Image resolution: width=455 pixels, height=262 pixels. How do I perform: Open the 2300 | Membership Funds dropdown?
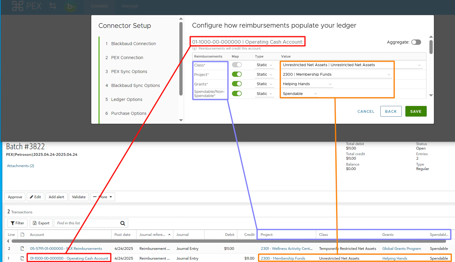click(x=337, y=74)
